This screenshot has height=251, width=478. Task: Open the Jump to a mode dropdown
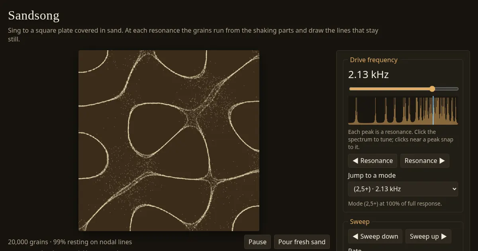coord(403,189)
